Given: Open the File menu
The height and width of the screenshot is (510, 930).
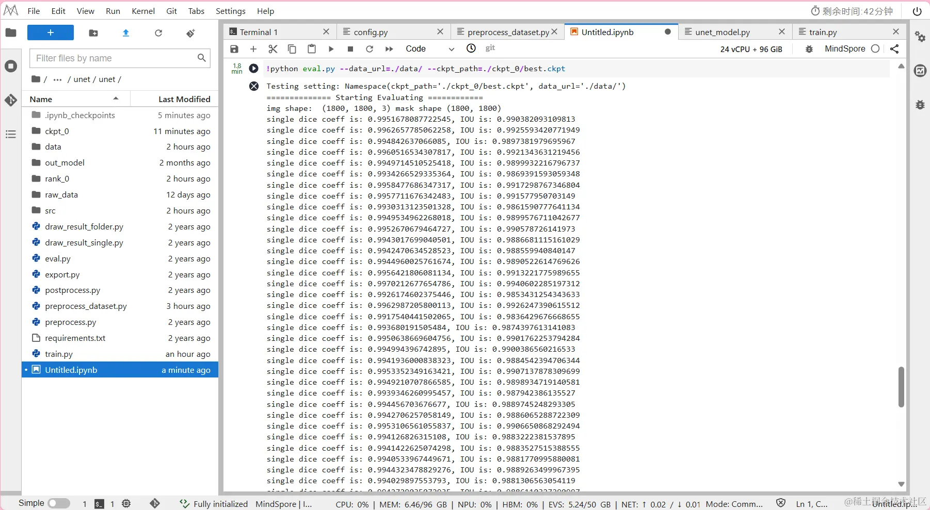Looking at the screenshot, I should [34, 11].
